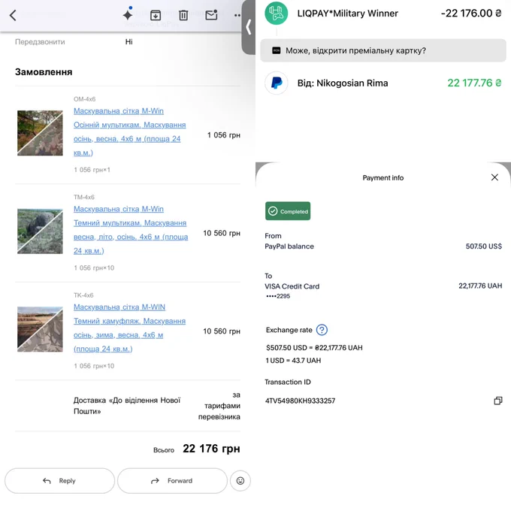Collapse the side panel using chevron handle

[249, 27]
